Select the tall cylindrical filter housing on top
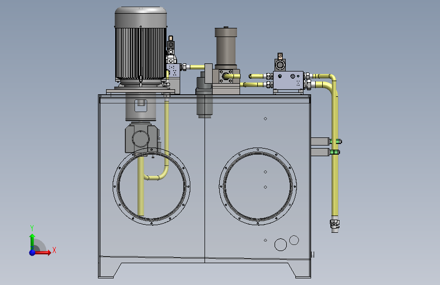This screenshot has height=285, width=440. point(226,48)
